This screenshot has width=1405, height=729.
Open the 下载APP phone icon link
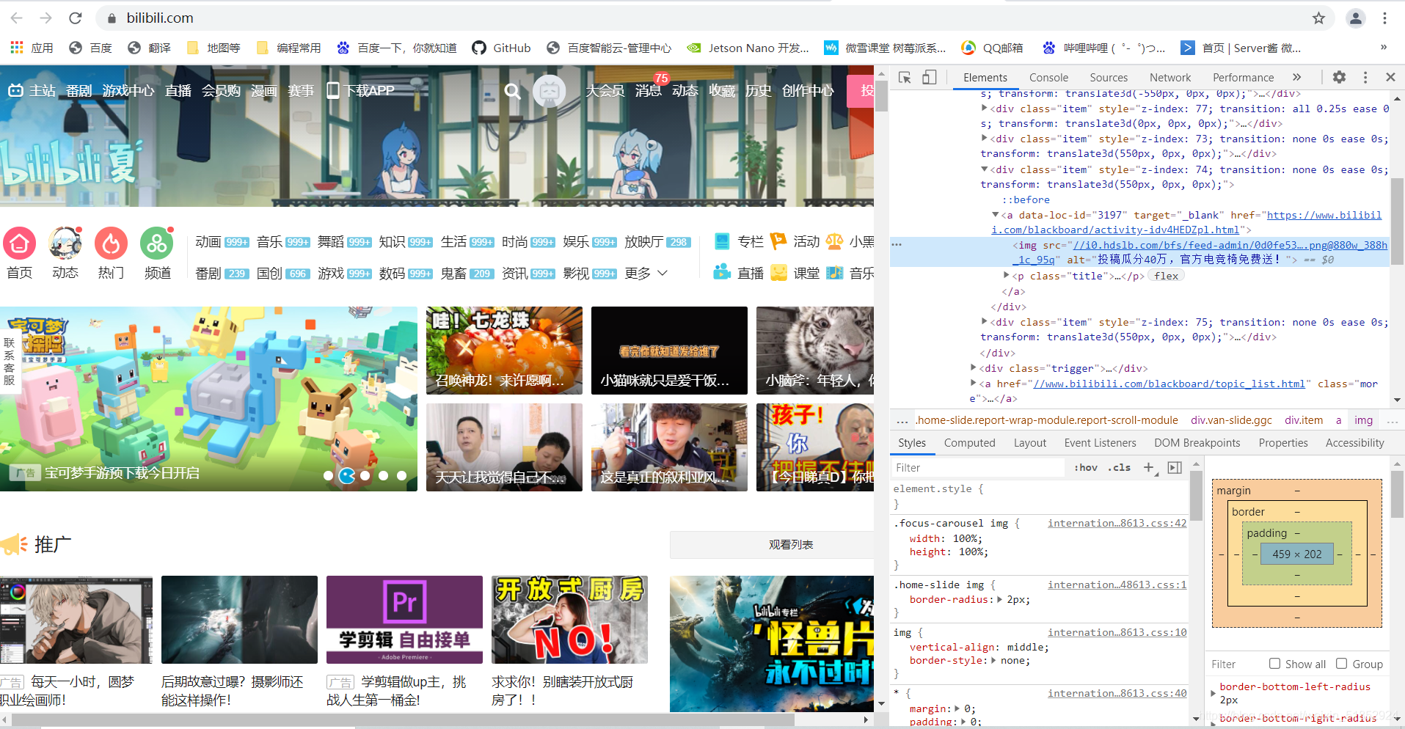(360, 90)
